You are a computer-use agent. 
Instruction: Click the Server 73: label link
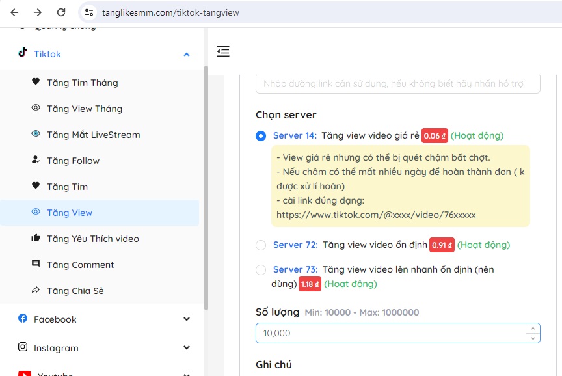[295, 269]
